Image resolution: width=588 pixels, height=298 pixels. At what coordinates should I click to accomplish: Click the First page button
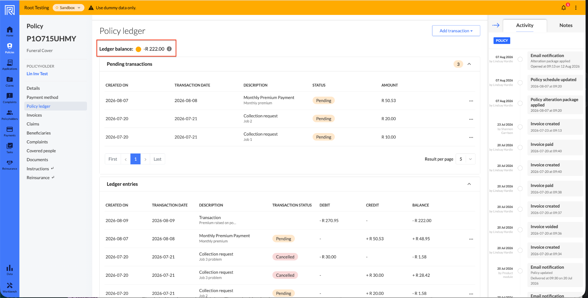coord(113,159)
